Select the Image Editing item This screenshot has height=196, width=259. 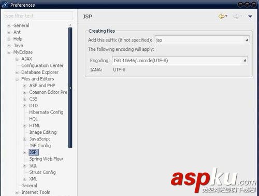coord(43,132)
